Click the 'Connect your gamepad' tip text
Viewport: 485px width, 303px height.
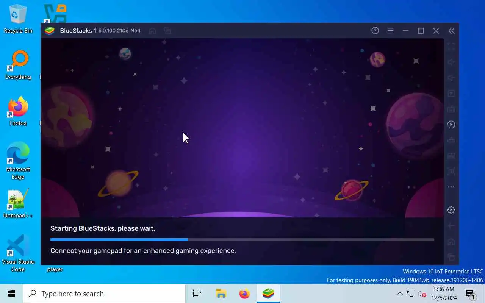pyautogui.click(x=143, y=251)
